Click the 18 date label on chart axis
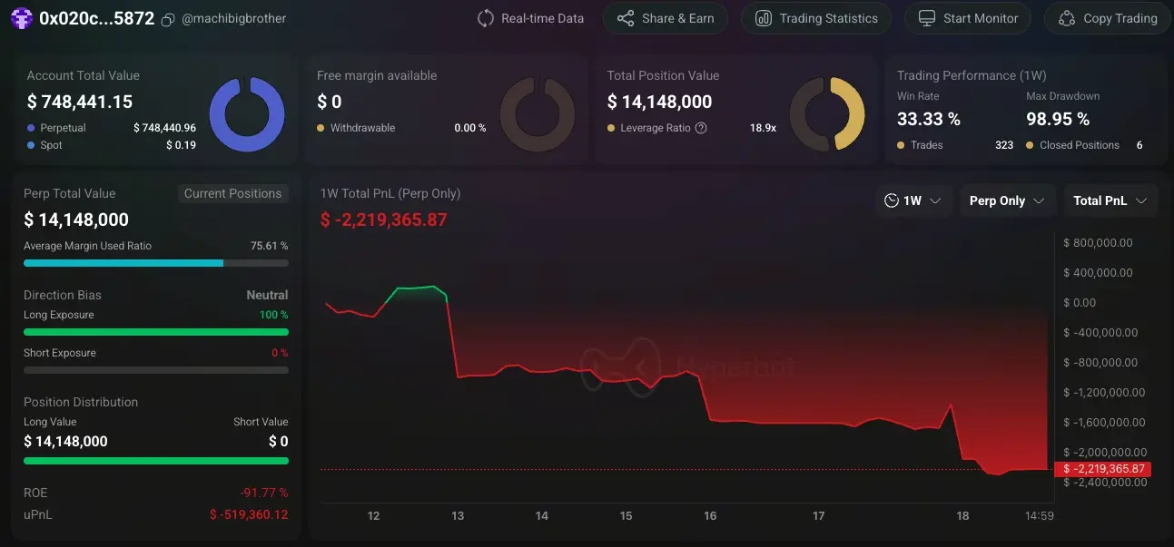 [962, 515]
